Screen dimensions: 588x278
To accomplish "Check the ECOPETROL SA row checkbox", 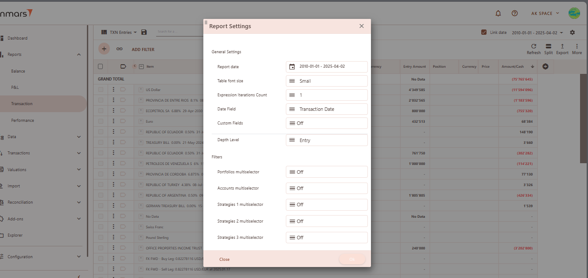I will point(101,111).
